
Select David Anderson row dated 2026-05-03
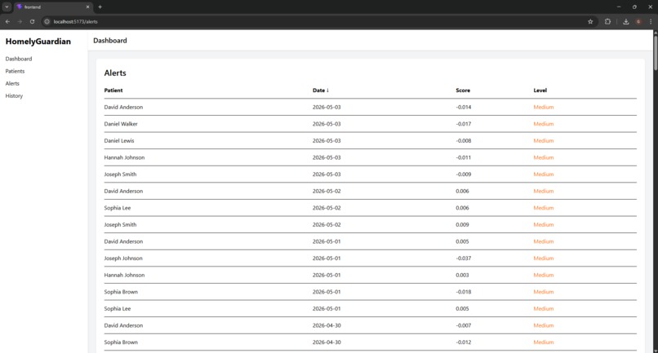click(x=370, y=107)
